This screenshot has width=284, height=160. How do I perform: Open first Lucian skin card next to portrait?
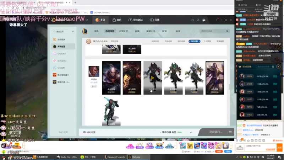coord(111,78)
